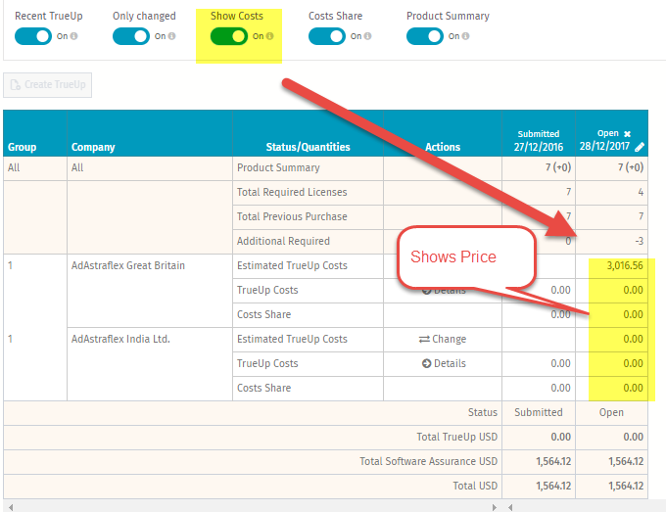
Task: Switch off the Costs Share toggle
Action: 327,36
